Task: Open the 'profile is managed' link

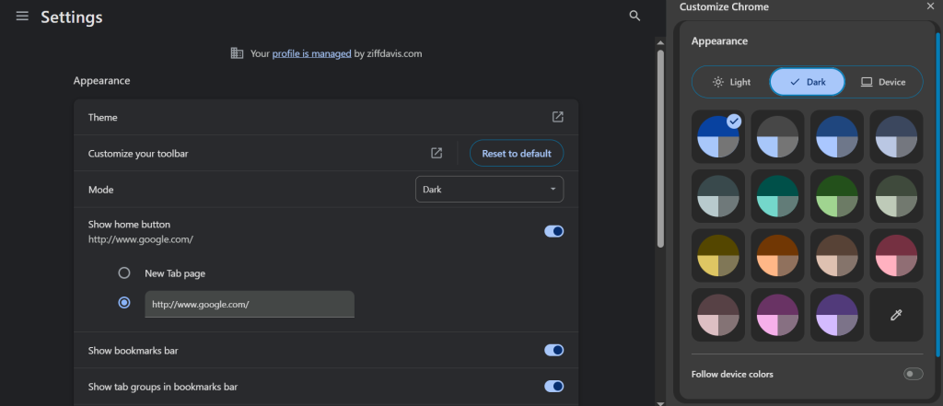Action: 311,53
